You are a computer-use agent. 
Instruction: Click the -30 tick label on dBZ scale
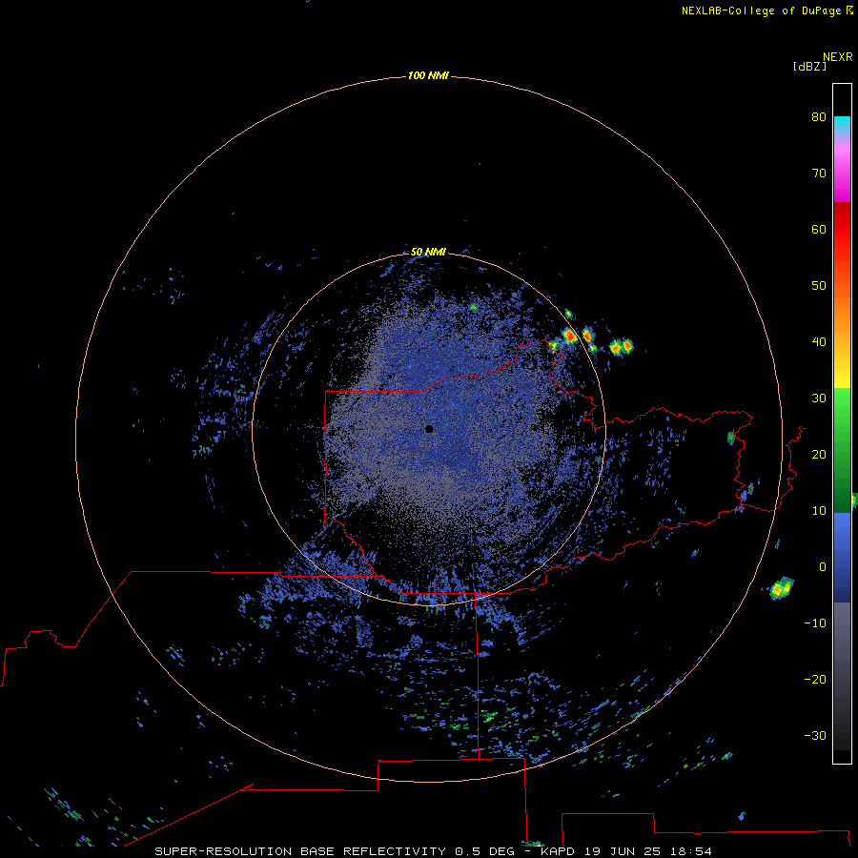815,735
